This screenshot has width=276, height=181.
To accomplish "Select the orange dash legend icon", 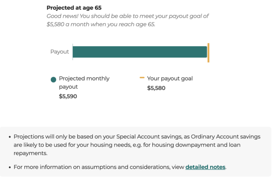I will click(x=142, y=78).
